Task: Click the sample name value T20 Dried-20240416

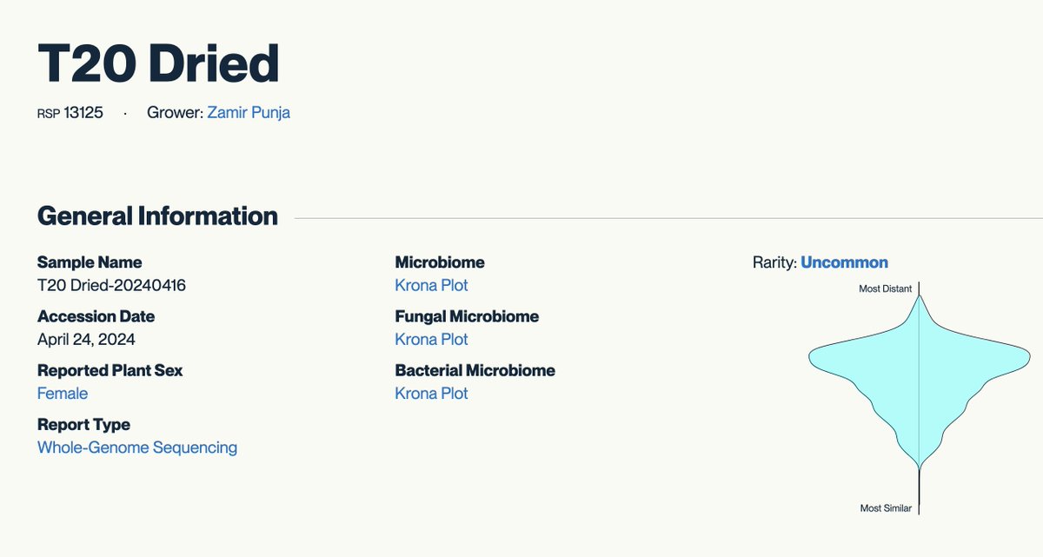Action: click(111, 285)
